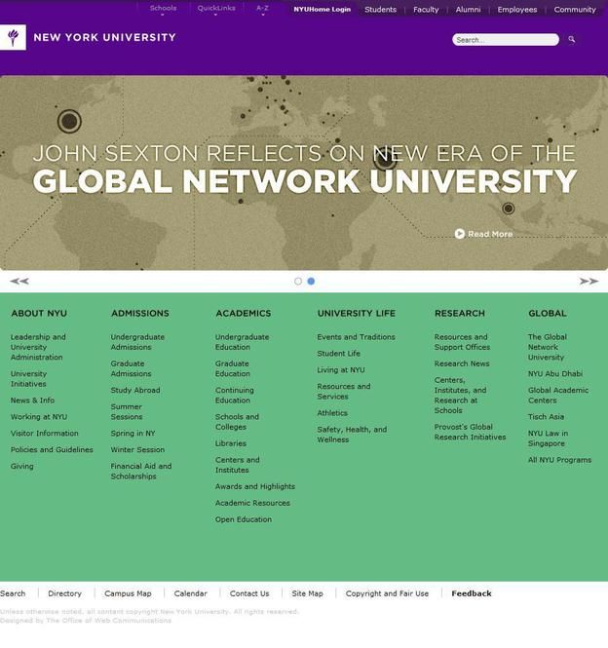608x648 pixels.
Task: Open All NYU Programs link
Action: click(559, 460)
